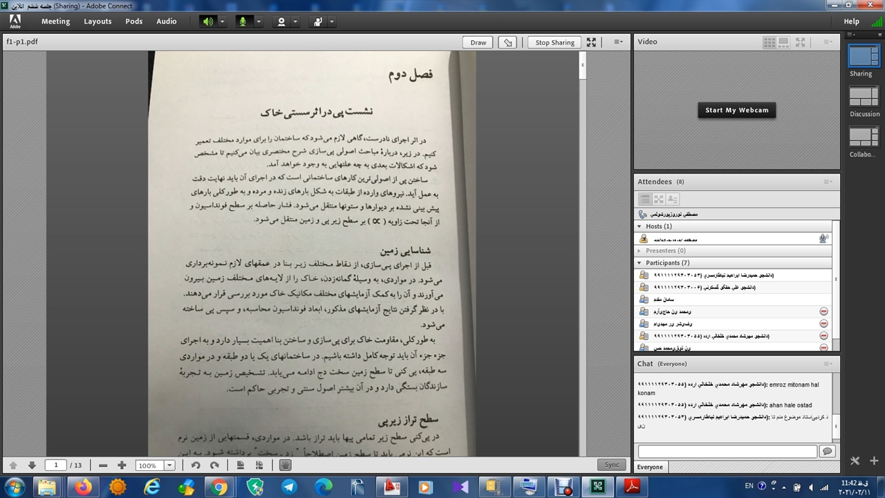This screenshot has width=885, height=498.
Task: Click the chat message input field
Action: [x=727, y=451]
